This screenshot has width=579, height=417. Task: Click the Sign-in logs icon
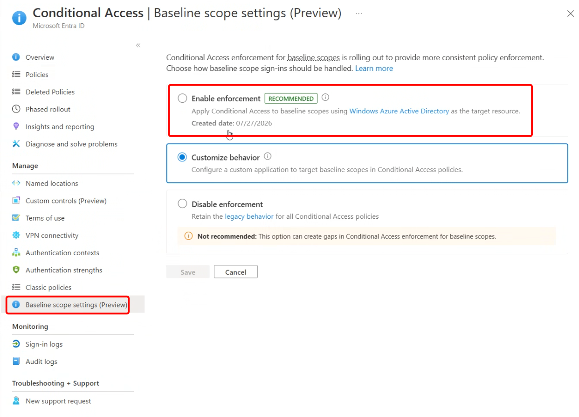click(x=16, y=344)
